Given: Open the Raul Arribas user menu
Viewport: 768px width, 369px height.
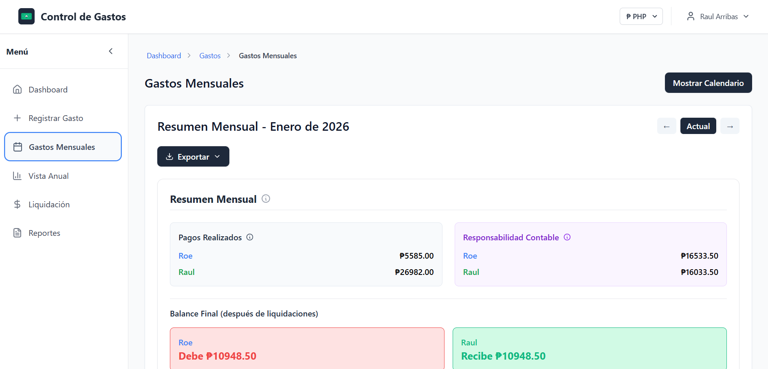Looking at the screenshot, I should point(718,16).
